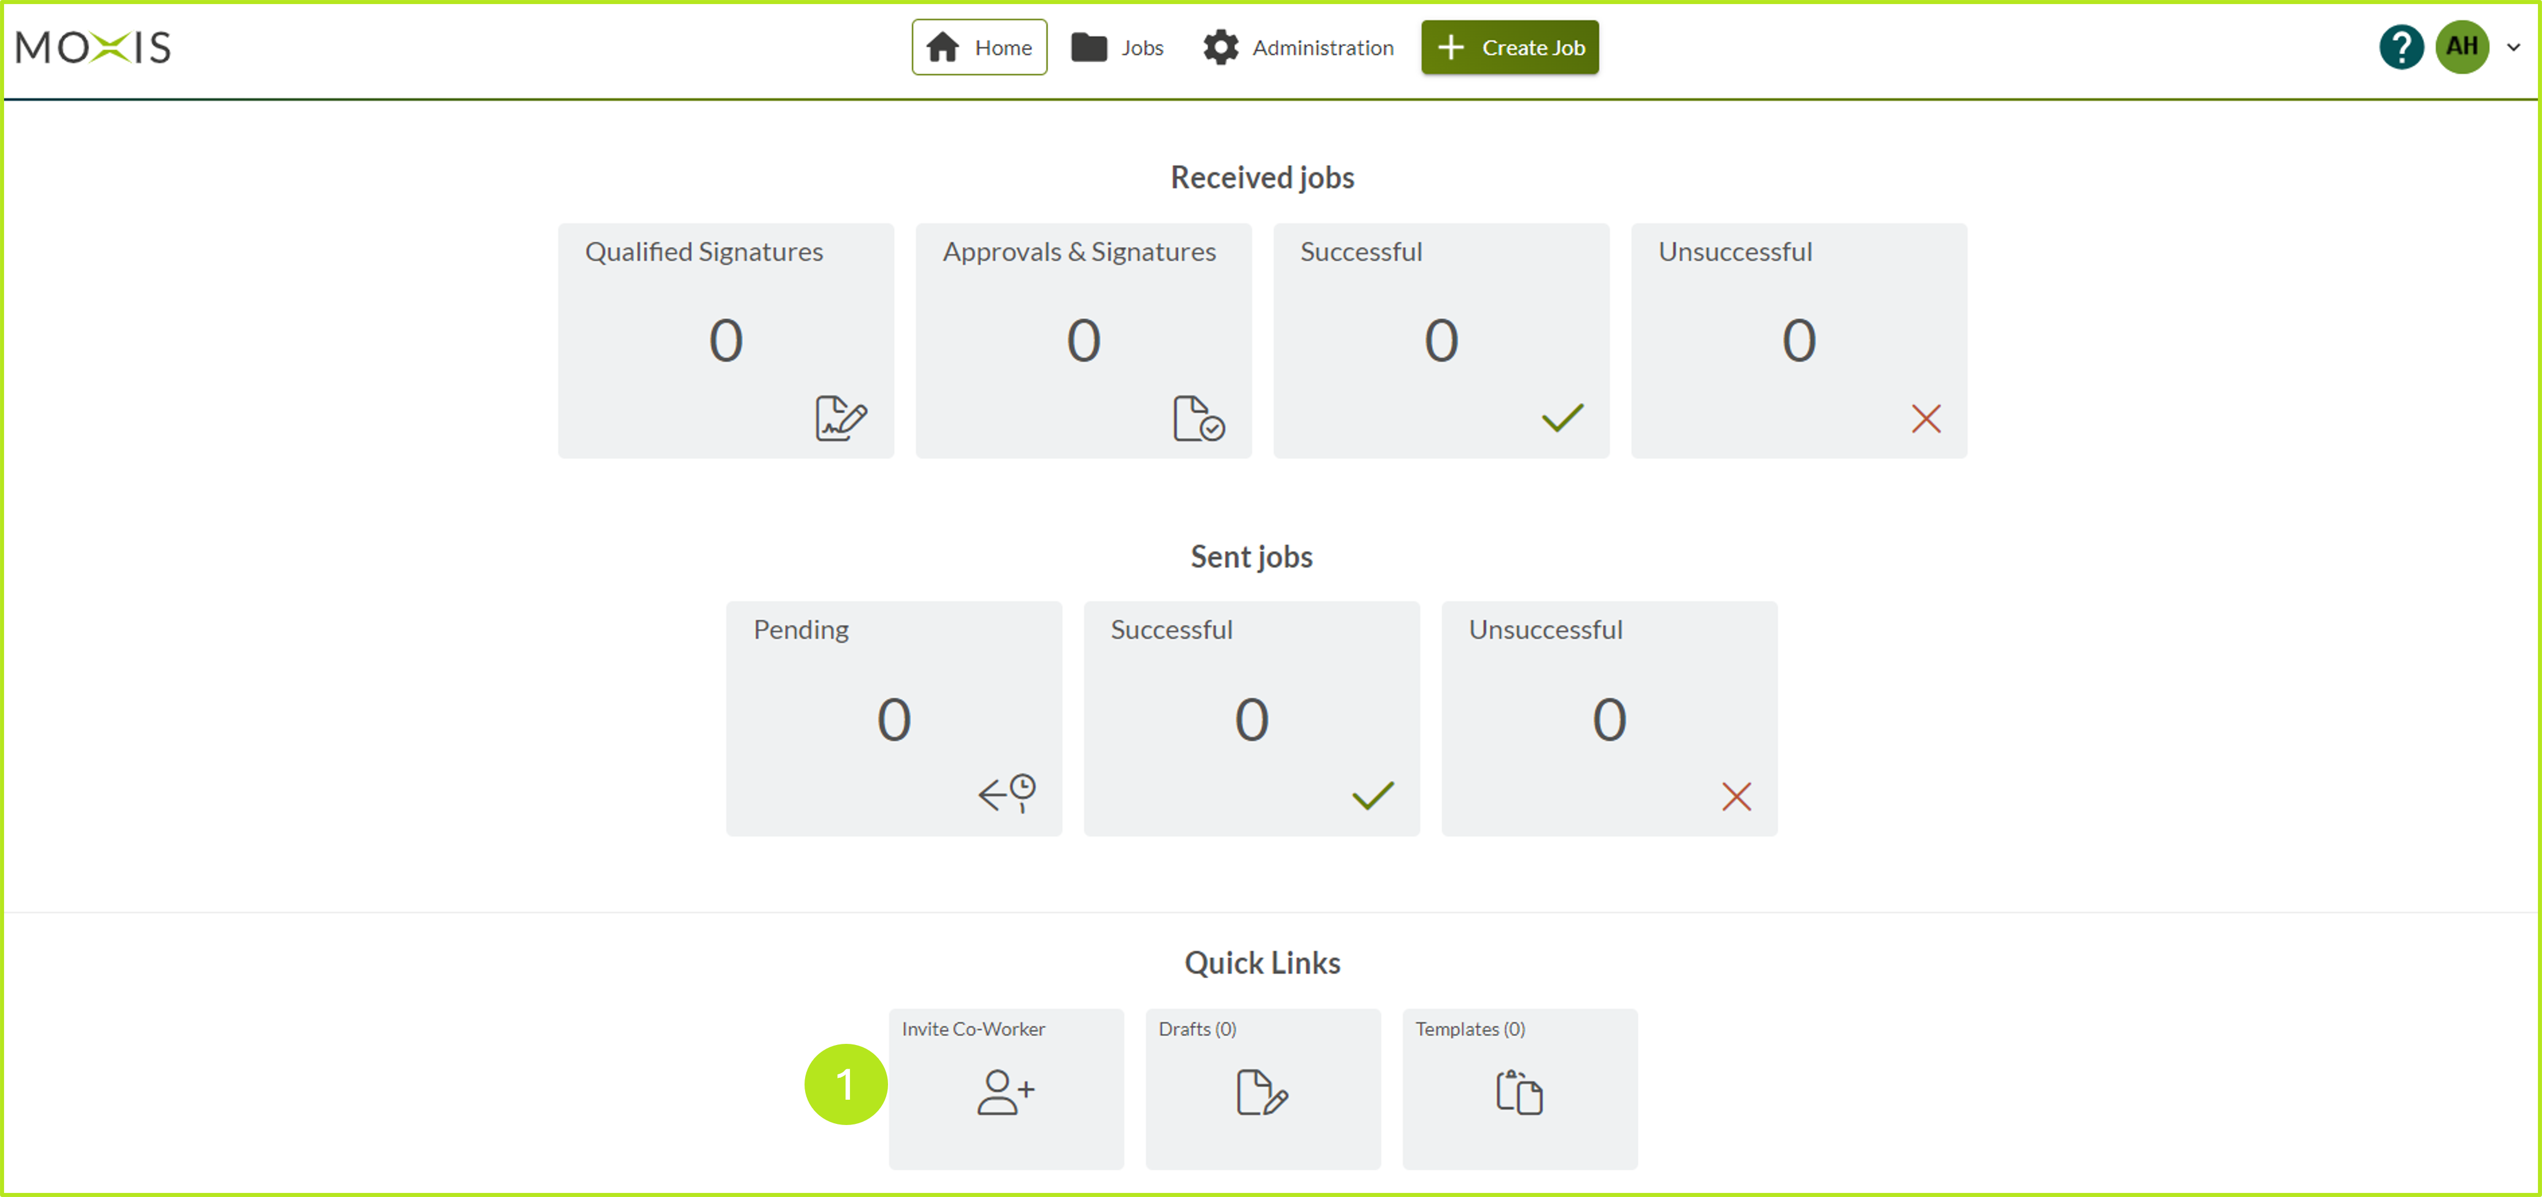
Task: Open the Administration section
Action: [1299, 47]
